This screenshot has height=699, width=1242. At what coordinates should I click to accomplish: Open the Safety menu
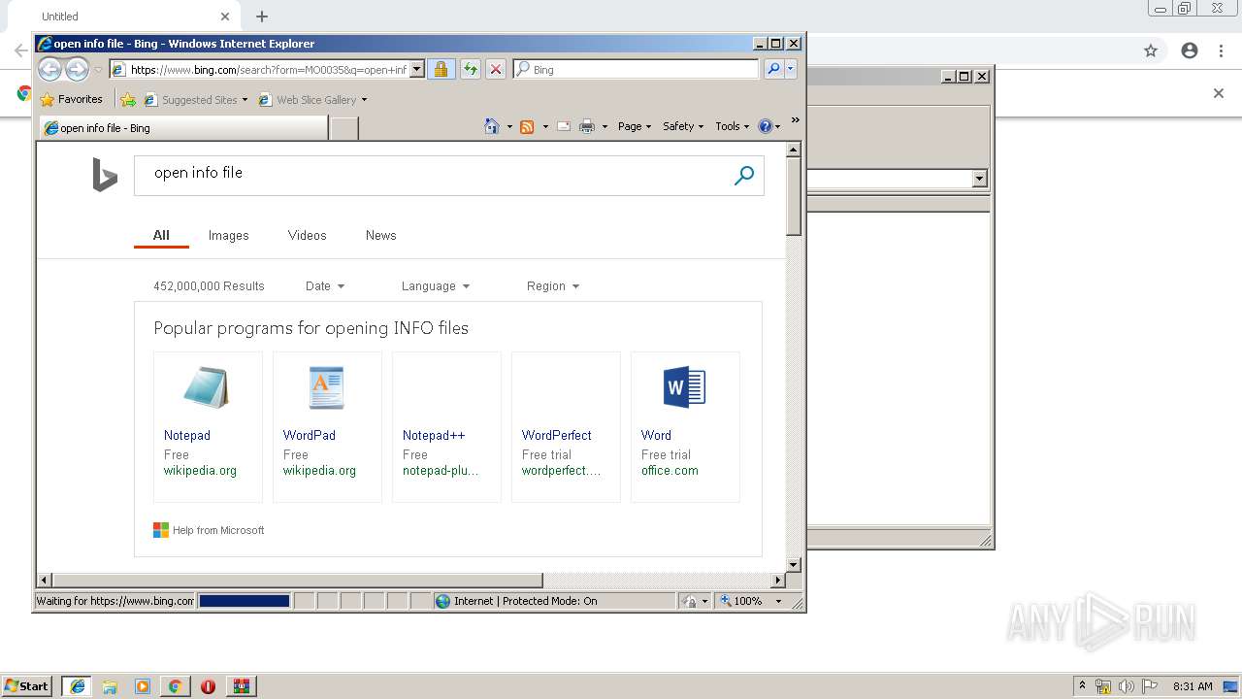[683, 126]
